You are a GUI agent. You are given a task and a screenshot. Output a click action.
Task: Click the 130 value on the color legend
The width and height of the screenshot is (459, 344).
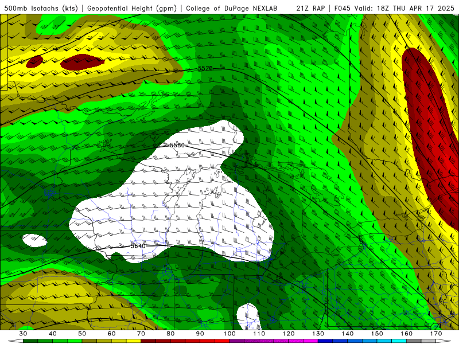coord(318,334)
